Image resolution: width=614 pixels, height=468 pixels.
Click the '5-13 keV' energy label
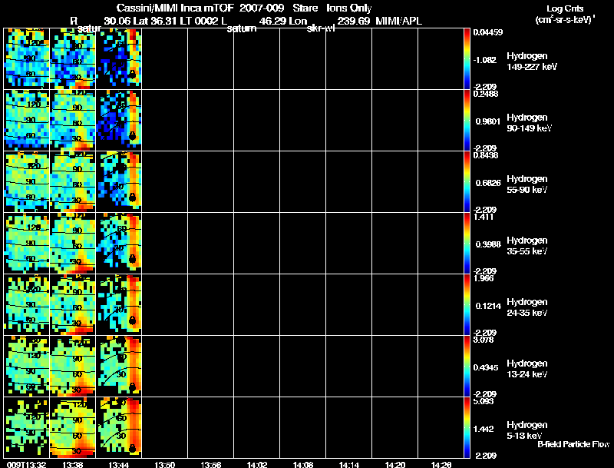click(x=525, y=436)
